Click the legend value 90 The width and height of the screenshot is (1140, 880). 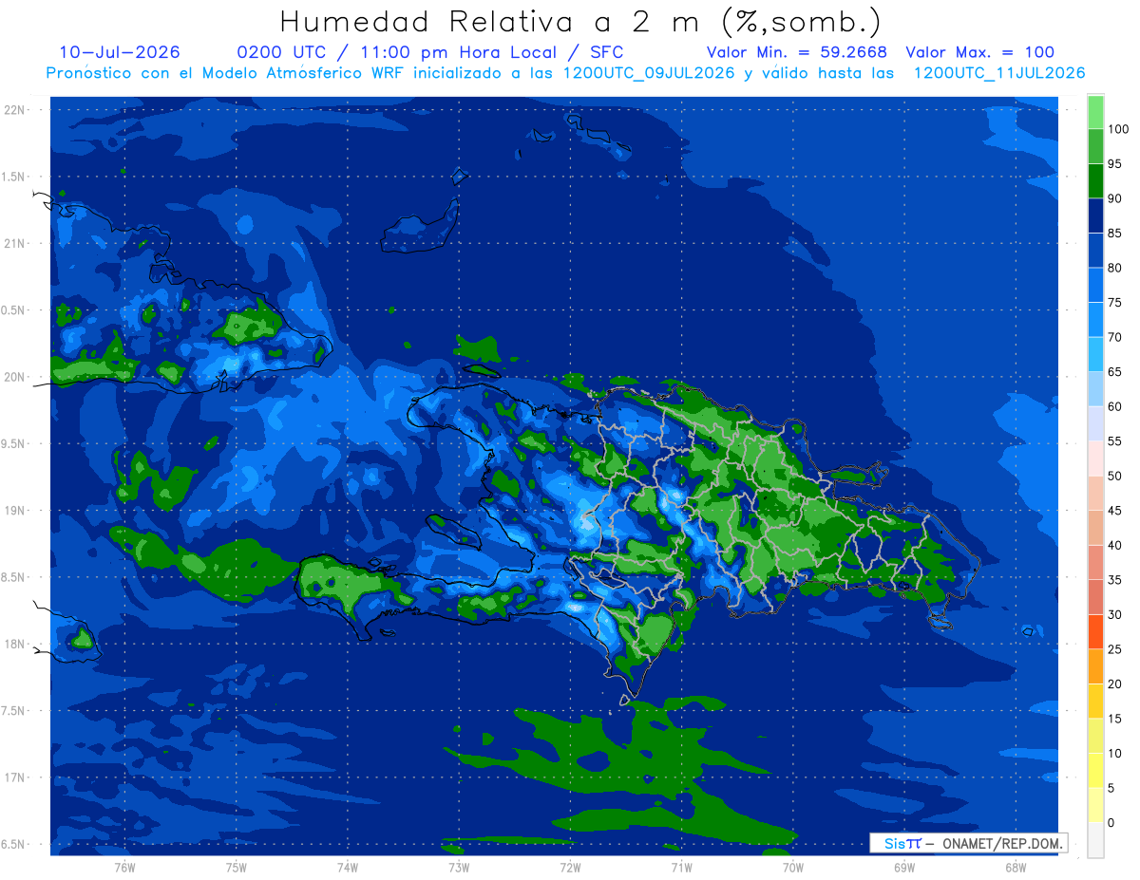(1115, 198)
